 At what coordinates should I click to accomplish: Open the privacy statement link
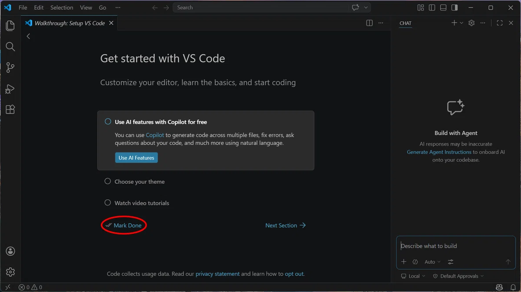click(218, 274)
